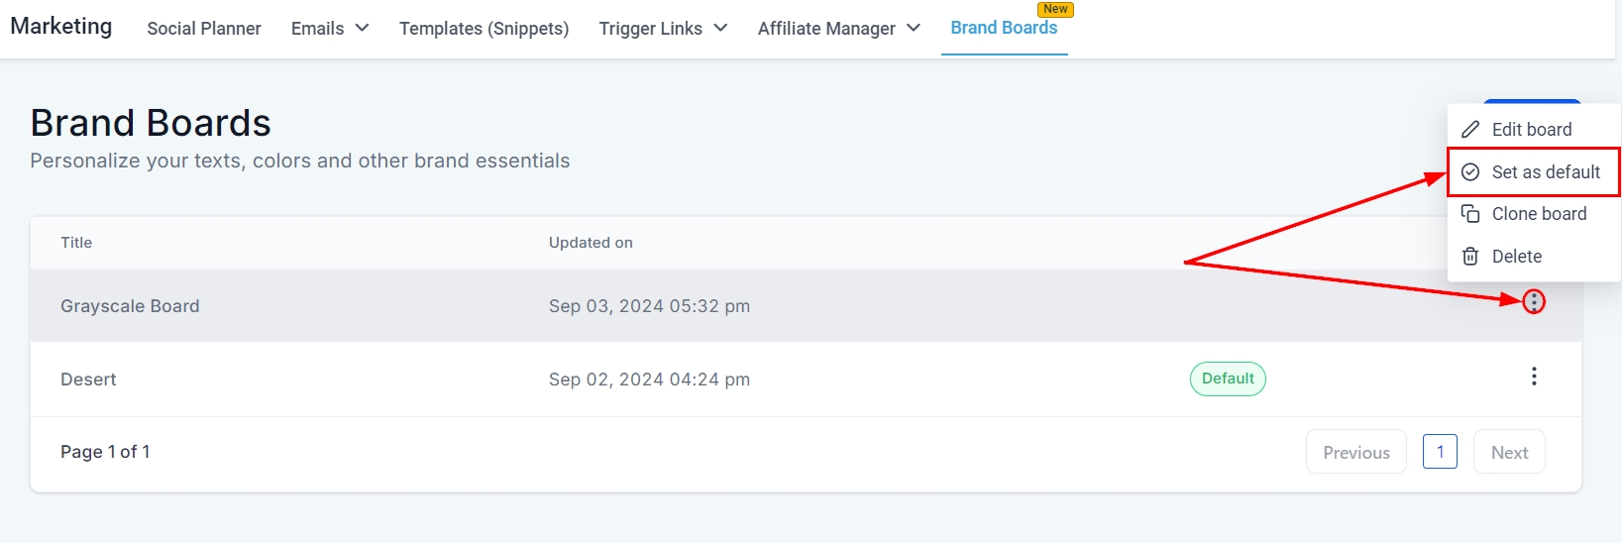Click the Grayscale Board row title
This screenshot has height=543, width=1622.
(x=130, y=306)
